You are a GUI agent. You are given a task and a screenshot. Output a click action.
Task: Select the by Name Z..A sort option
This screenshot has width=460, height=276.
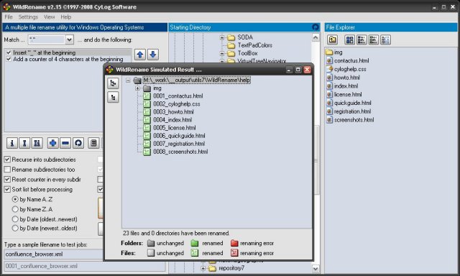[15, 209]
